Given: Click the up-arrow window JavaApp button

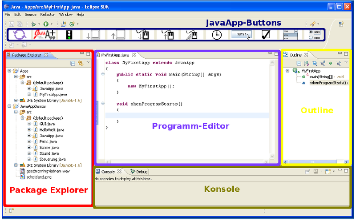Looking at the screenshot, I should [x=118, y=35].
